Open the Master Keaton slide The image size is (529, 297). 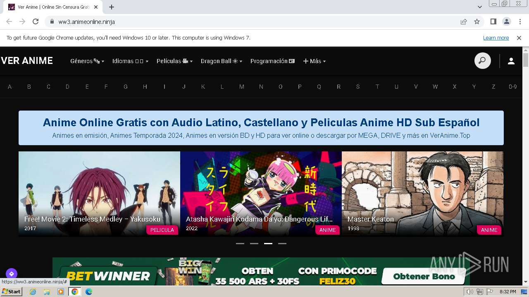click(422, 194)
